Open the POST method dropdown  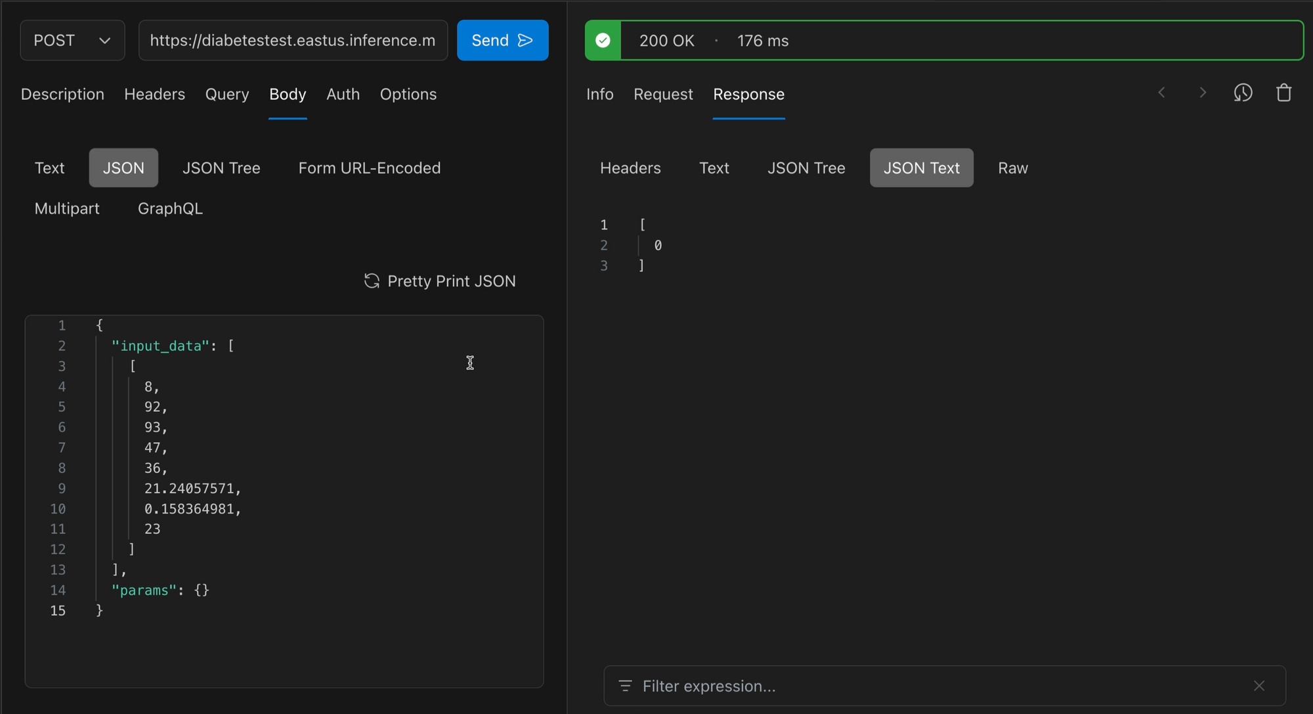pos(72,41)
